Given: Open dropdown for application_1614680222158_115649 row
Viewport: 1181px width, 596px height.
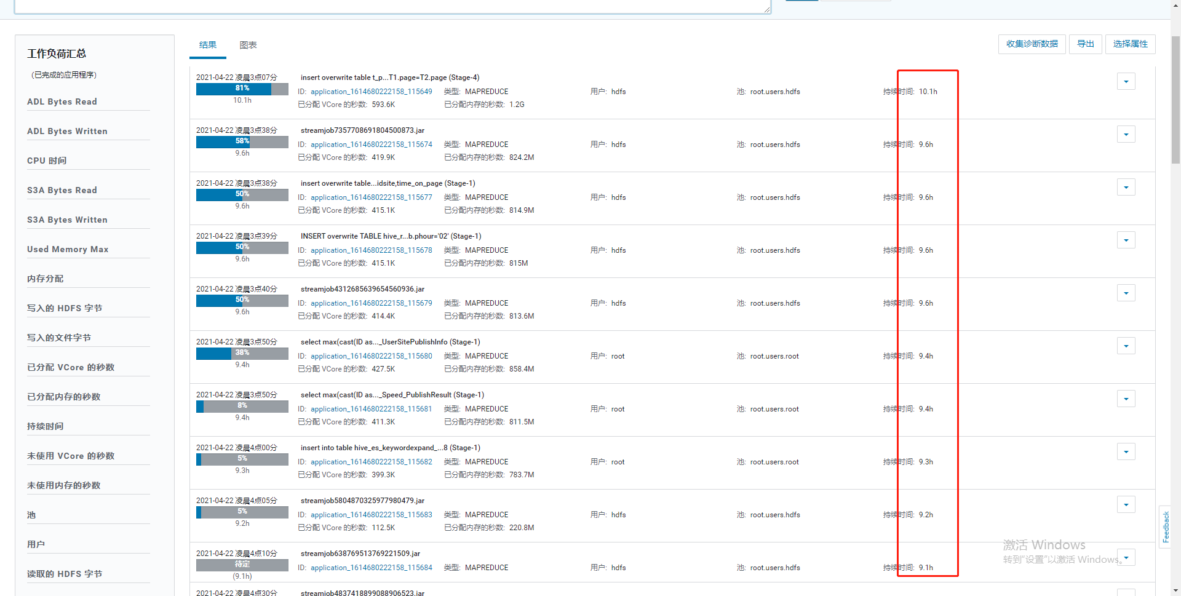Looking at the screenshot, I should click(1126, 81).
